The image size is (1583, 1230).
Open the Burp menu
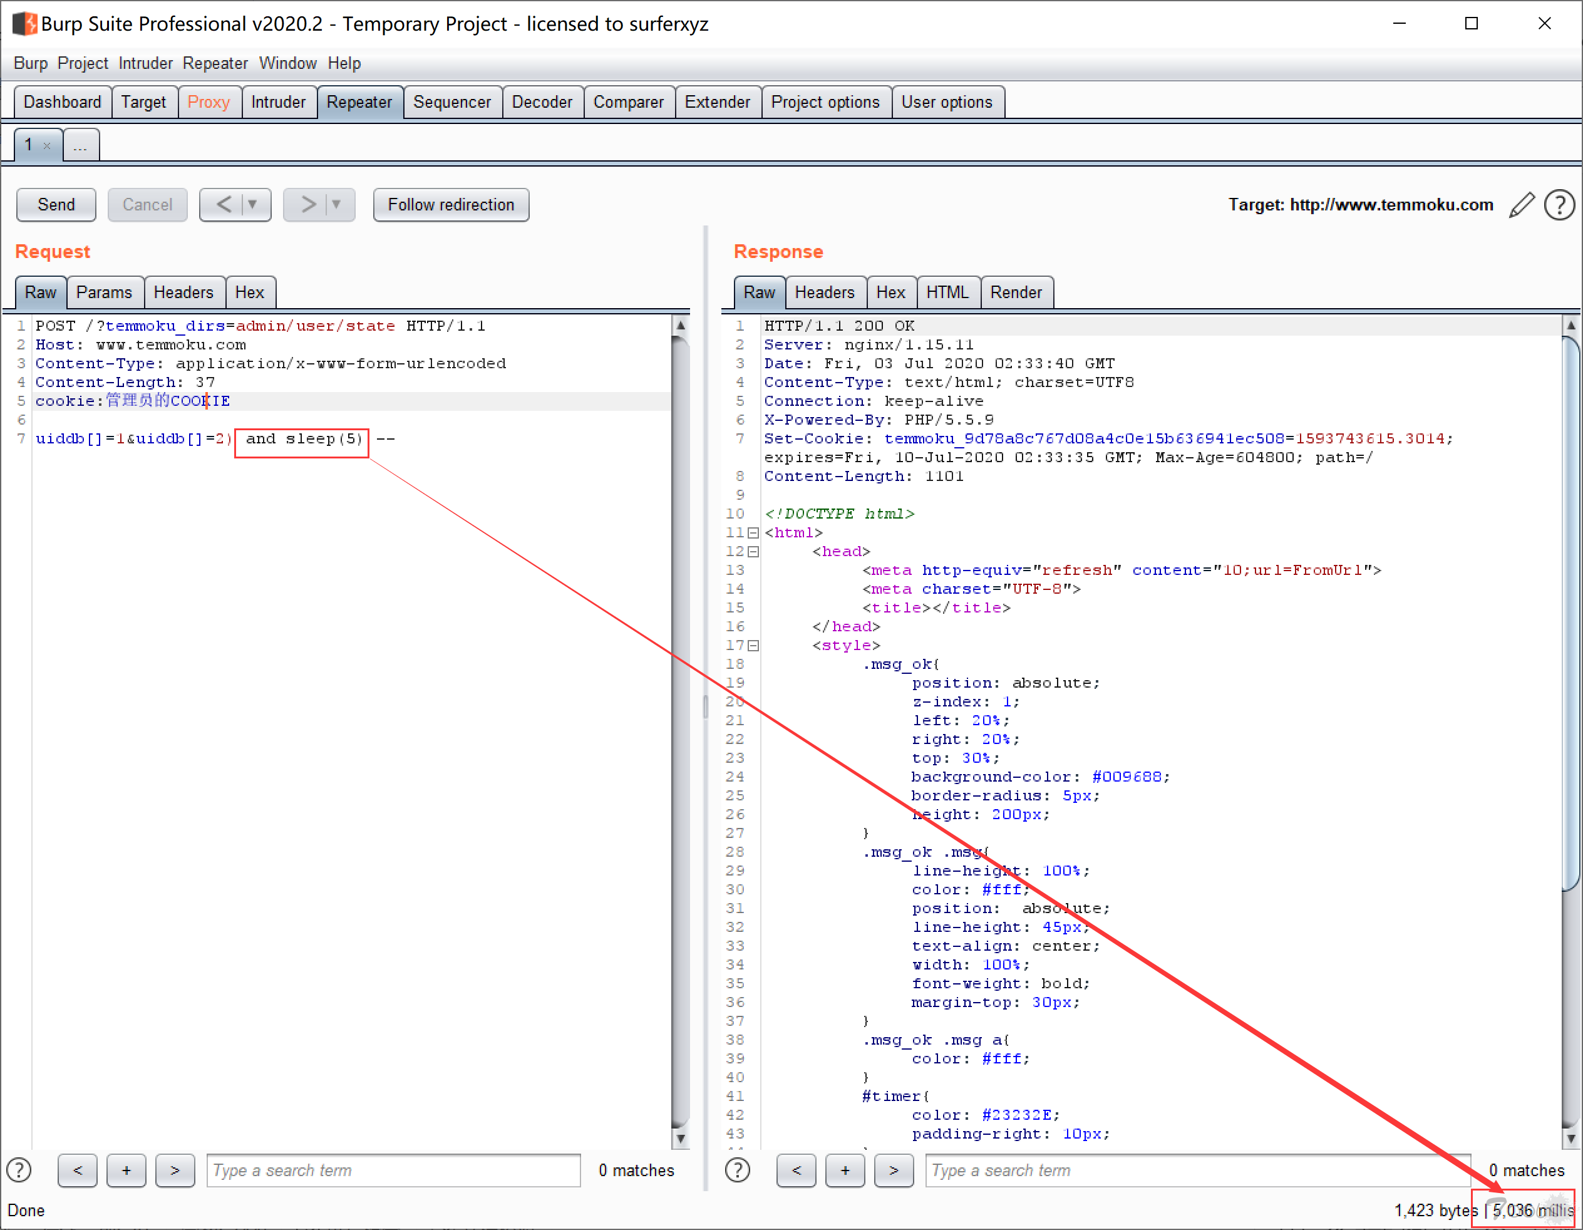coord(31,63)
